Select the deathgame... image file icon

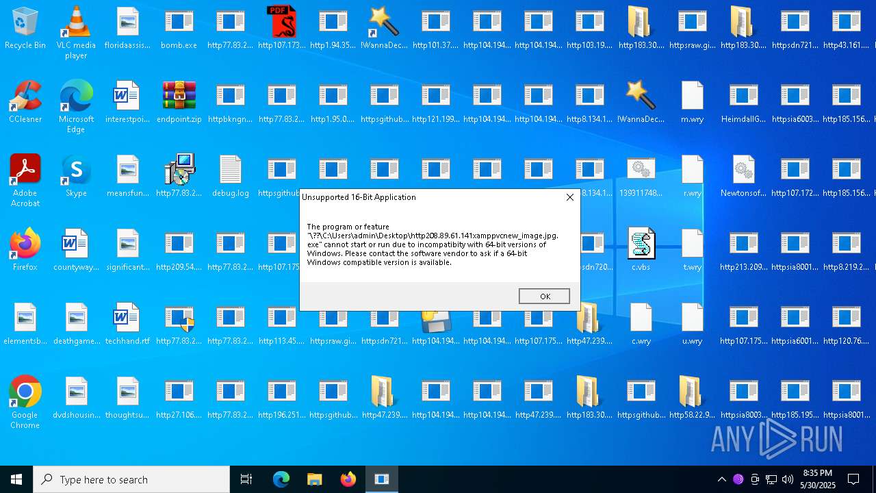(x=76, y=324)
